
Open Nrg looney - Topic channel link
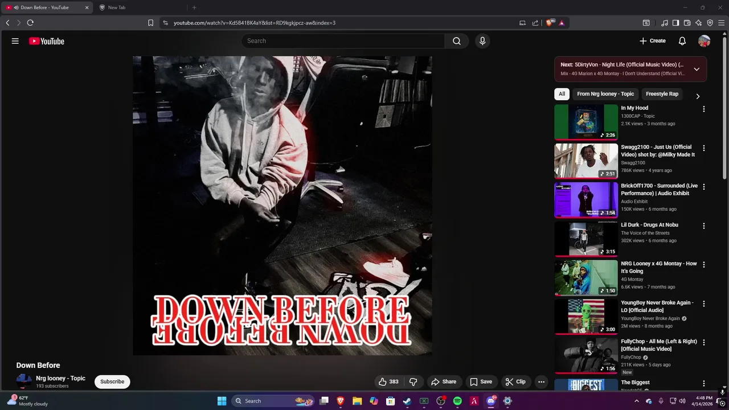tap(60, 378)
